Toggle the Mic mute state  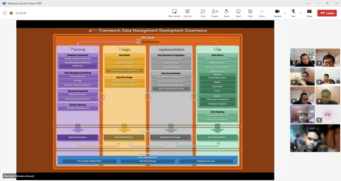pyautogui.click(x=293, y=13)
